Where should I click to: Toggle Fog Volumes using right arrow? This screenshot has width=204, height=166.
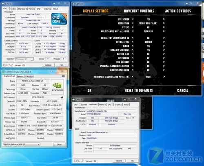click(x=164, y=62)
